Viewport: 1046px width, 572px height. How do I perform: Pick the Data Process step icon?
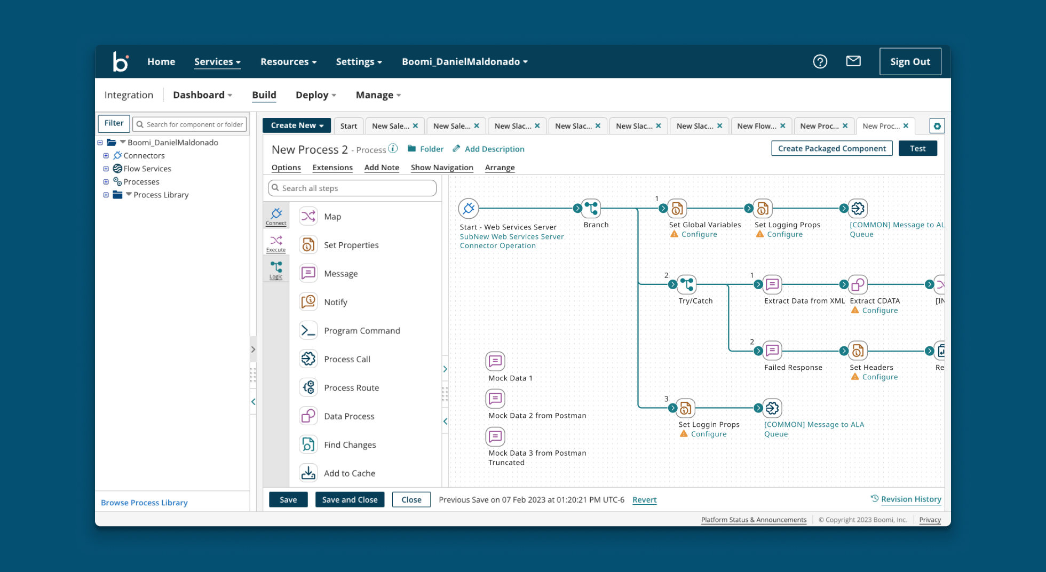tap(308, 416)
